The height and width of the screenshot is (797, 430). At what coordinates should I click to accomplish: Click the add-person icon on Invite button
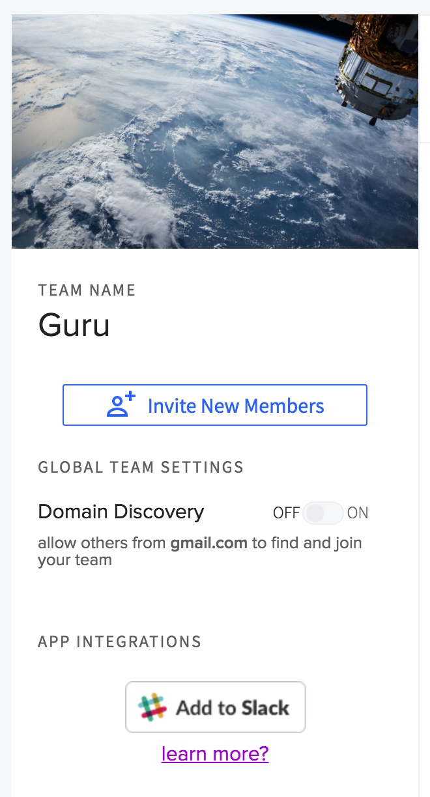coord(121,405)
